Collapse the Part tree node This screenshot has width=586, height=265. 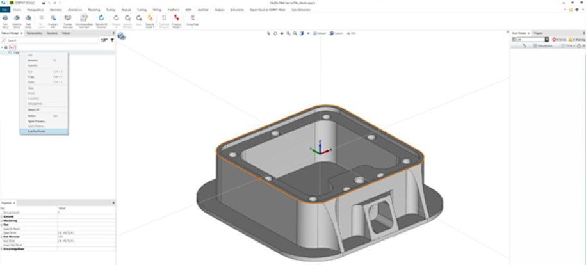point(3,47)
